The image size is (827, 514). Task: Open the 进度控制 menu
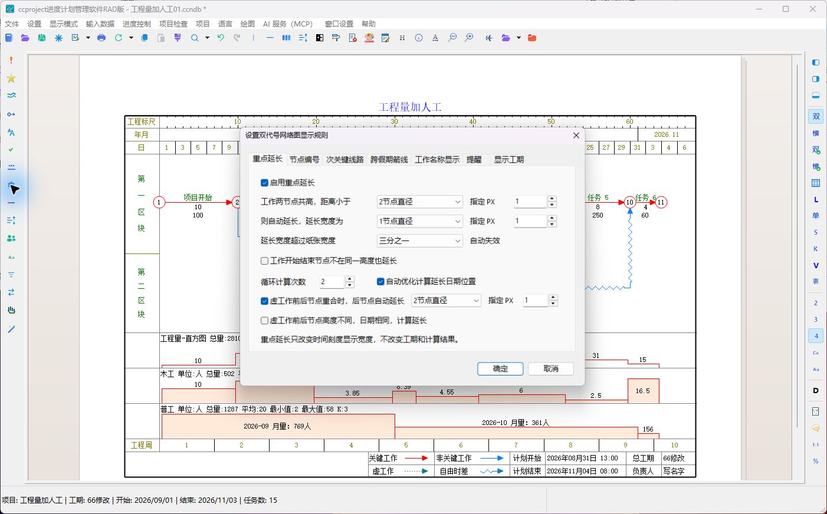(137, 24)
